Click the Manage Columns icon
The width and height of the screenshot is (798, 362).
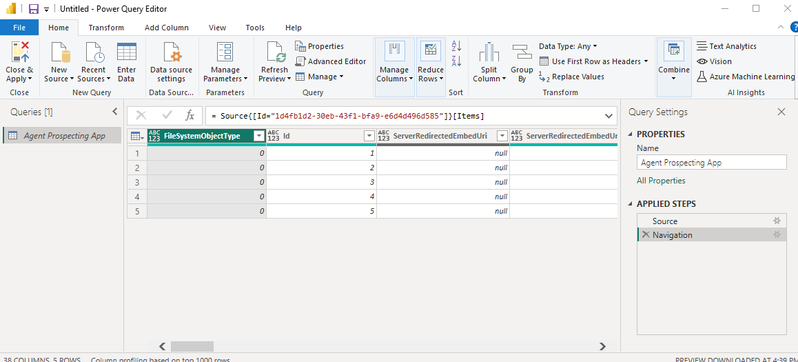click(x=395, y=50)
